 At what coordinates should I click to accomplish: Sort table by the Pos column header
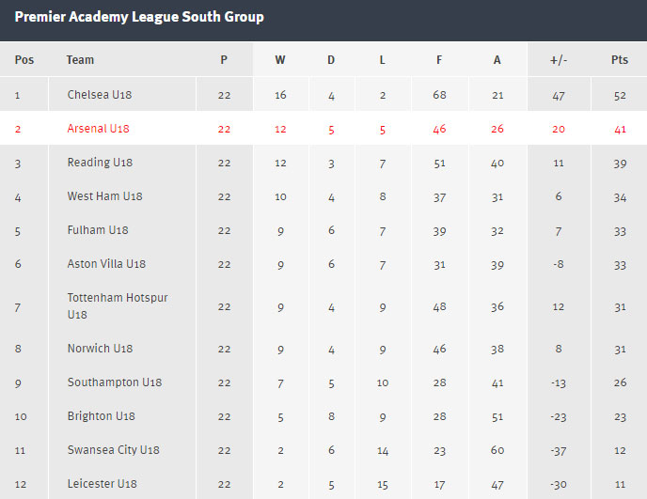24,60
